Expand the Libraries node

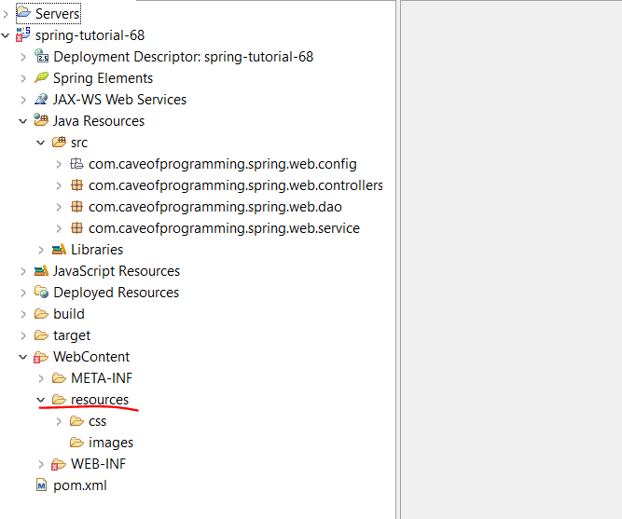[x=41, y=250]
